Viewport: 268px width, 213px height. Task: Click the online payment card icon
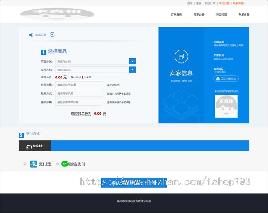(x=29, y=147)
